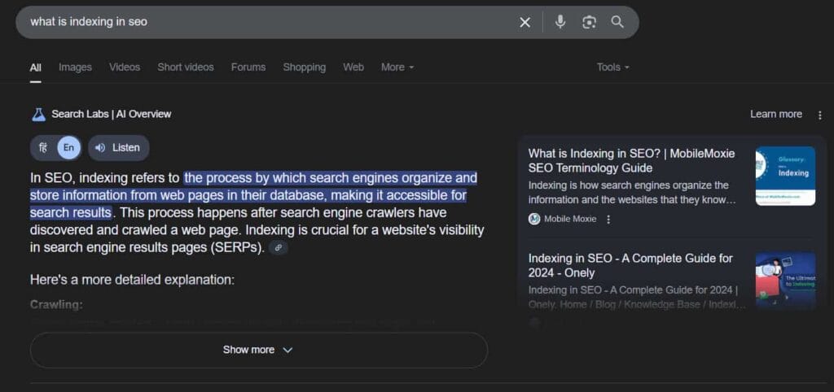Switch to Images tab

(x=75, y=67)
